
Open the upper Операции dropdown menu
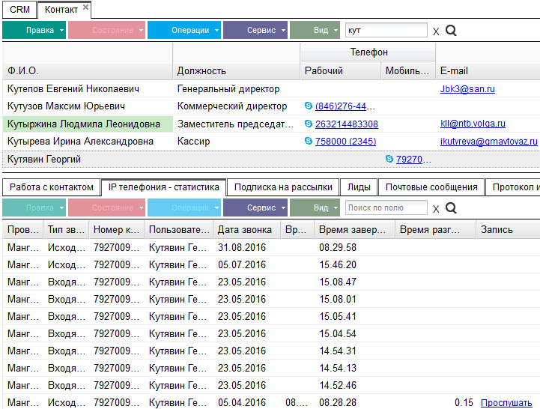[x=184, y=30]
